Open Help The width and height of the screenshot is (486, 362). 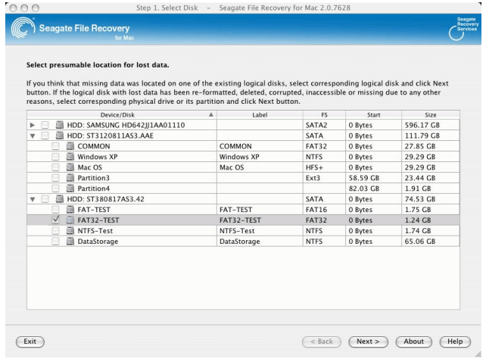(455, 342)
